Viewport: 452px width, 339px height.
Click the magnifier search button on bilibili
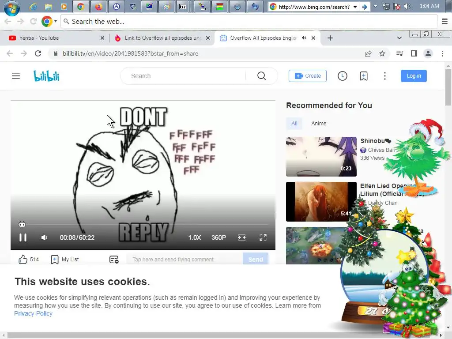click(x=261, y=76)
